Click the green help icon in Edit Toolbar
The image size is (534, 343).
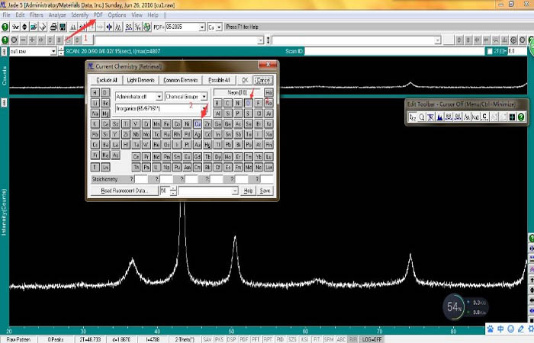point(521,117)
